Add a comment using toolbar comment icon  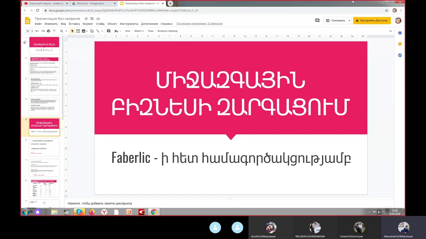click(x=108, y=31)
